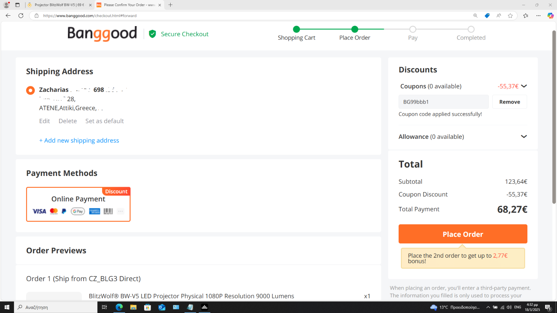Viewport: 557px width, 313px height.
Task: Reload the page with refresh icon
Action: 21,16
